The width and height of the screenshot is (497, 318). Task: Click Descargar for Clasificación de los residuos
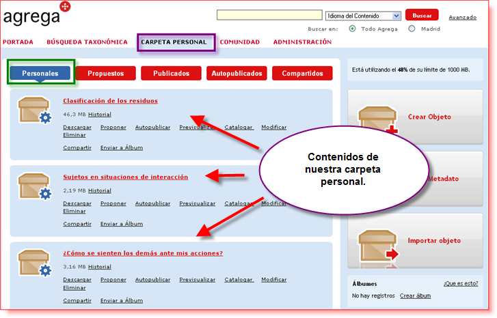click(x=77, y=128)
